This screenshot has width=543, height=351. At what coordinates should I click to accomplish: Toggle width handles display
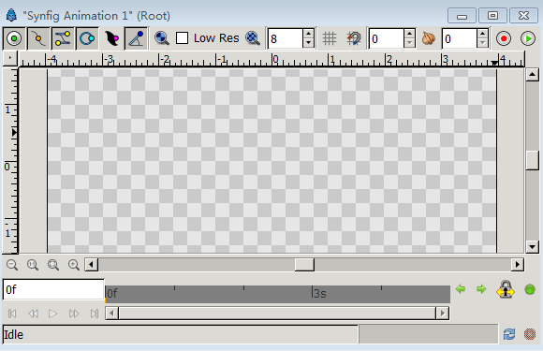pyautogui.click(x=111, y=38)
